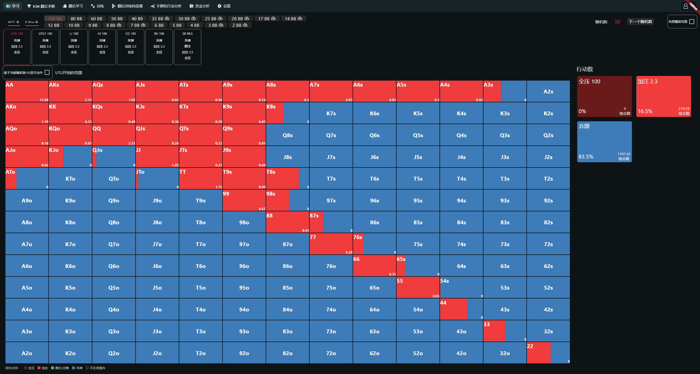
Task: Click the KJo hand cell
Action: click(x=70, y=157)
